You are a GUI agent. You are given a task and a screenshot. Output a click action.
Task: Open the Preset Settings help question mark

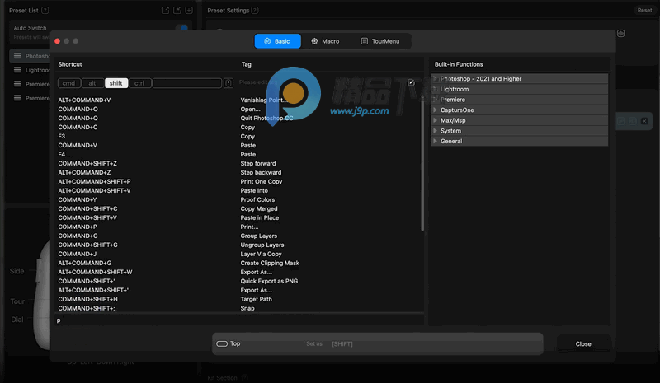coord(255,10)
